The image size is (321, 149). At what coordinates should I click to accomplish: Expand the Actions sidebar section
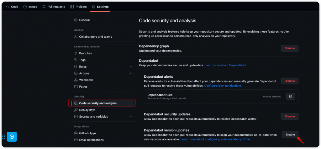click(x=131, y=73)
